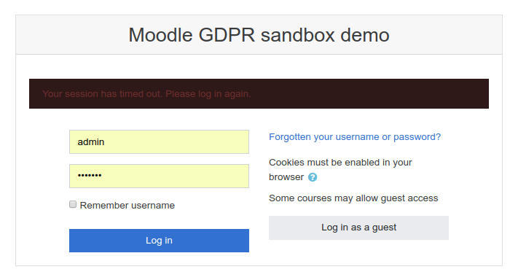Click the Please log in again message

tap(208, 94)
